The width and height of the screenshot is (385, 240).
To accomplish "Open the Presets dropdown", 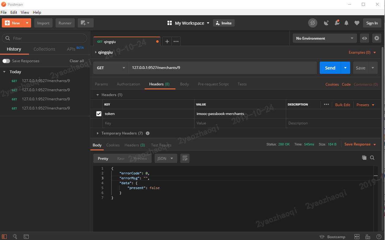I will [x=365, y=105].
